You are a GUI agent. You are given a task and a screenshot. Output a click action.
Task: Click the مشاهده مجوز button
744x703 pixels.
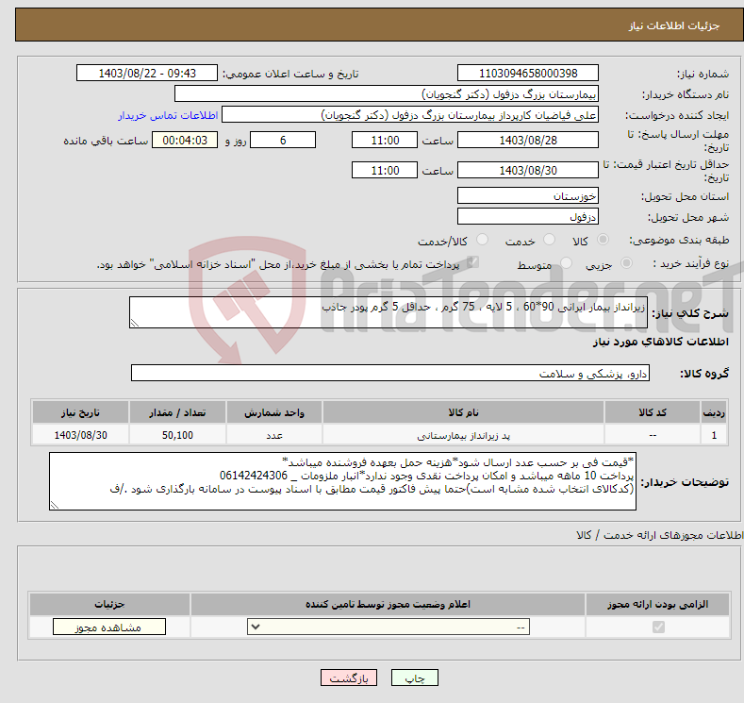(x=109, y=628)
